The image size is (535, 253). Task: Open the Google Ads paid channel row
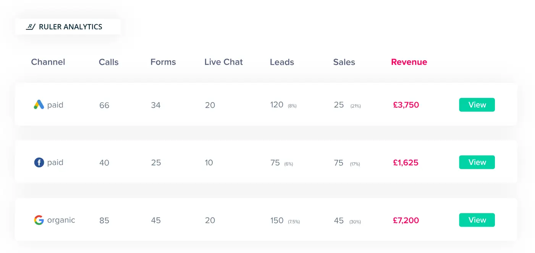pyautogui.click(x=48, y=105)
